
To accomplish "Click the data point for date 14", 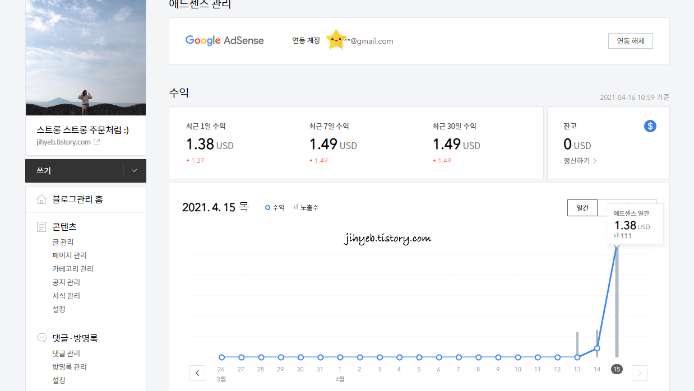I will (x=597, y=348).
